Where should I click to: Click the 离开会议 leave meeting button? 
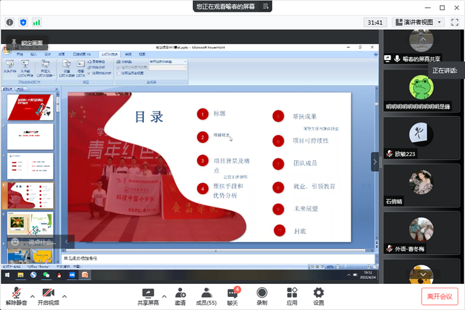click(440, 296)
